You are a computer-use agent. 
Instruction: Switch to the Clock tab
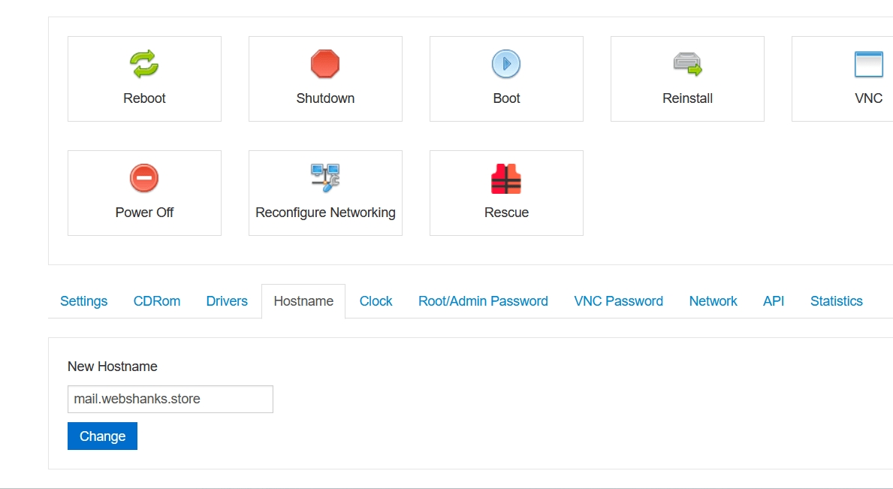[376, 301]
